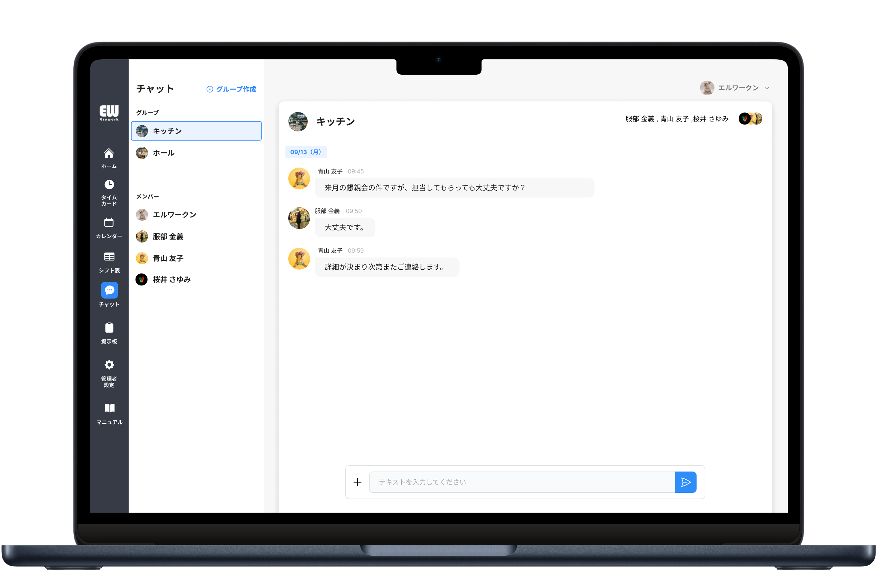The height and width of the screenshot is (572, 878).
Task: Select the ホール group
Action: (x=164, y=153)
